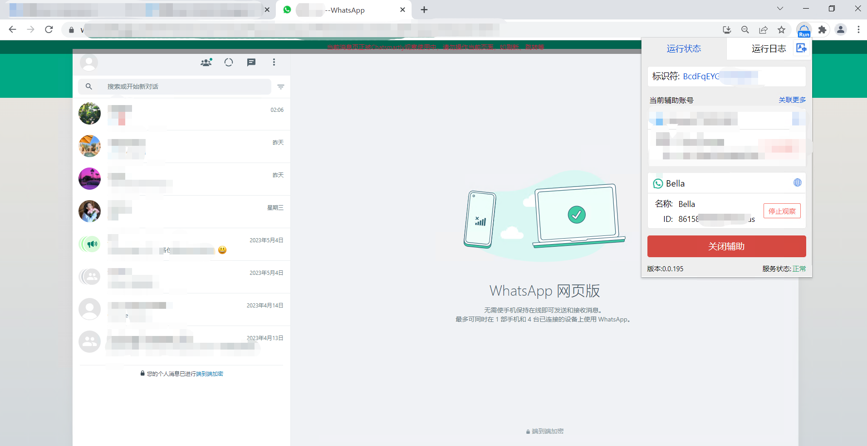Click the red 关闭辅助 button
Screen dimensions: 867x446
tap(726, 246)
